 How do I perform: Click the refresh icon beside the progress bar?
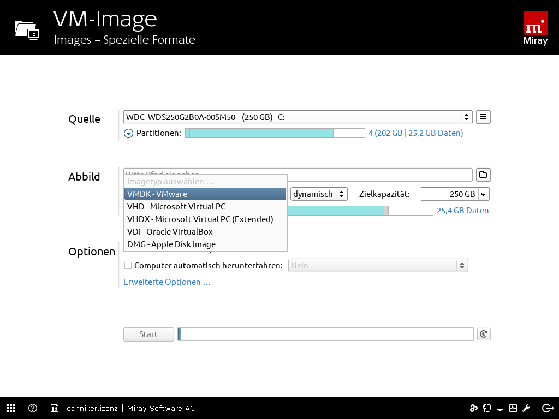tap(483, 334)
